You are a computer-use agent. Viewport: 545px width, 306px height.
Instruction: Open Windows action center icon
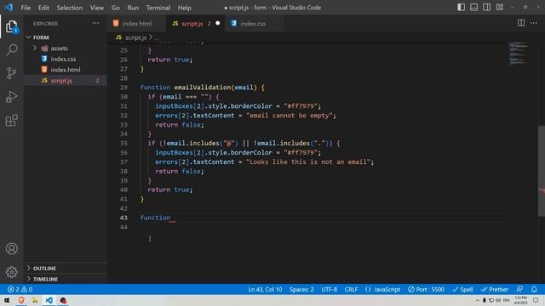[536, 300]
